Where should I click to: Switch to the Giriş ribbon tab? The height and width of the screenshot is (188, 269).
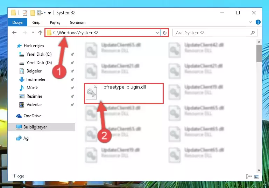point(36,22)
